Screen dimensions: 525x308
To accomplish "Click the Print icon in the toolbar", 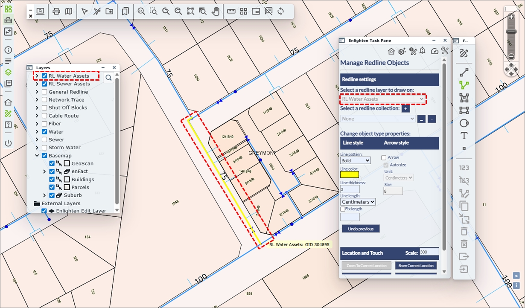I will (x=56, y=12).
